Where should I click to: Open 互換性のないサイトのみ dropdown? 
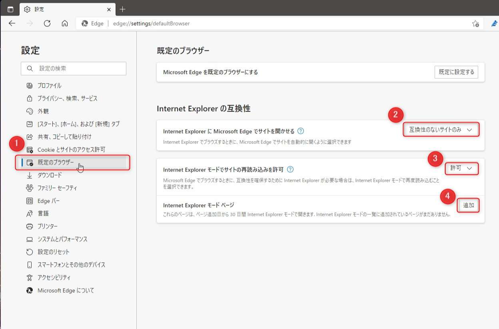pos(441,130)
